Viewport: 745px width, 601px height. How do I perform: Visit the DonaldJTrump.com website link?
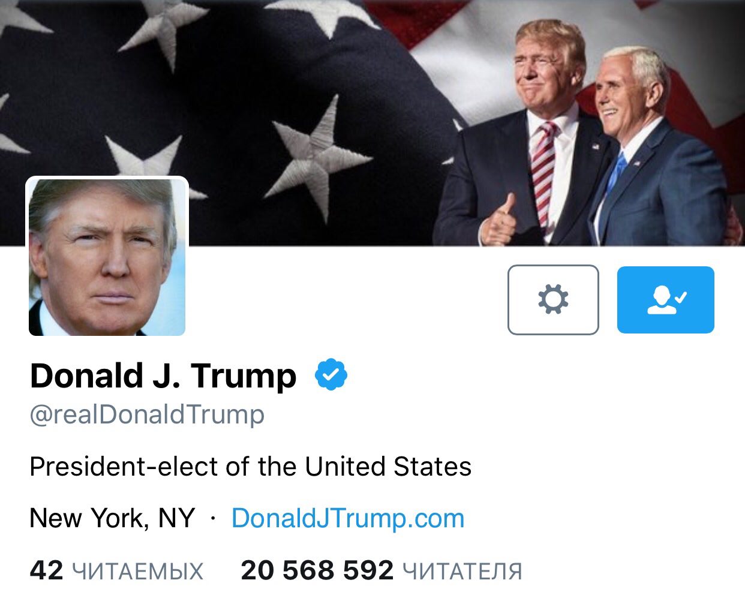(348, 518)
